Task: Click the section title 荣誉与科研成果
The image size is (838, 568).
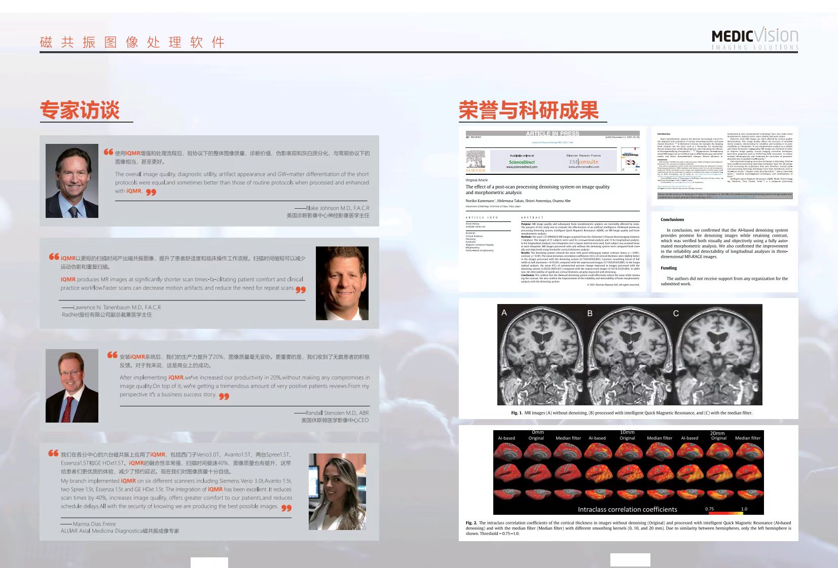Action: (x=529, y=110)
